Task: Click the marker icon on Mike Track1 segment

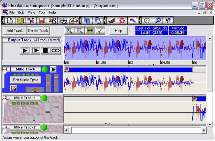Action: click(195, 99)
